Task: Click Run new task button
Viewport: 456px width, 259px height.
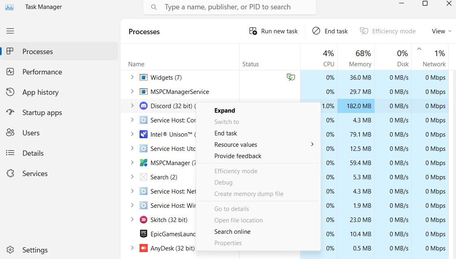Action: point(274,31)
